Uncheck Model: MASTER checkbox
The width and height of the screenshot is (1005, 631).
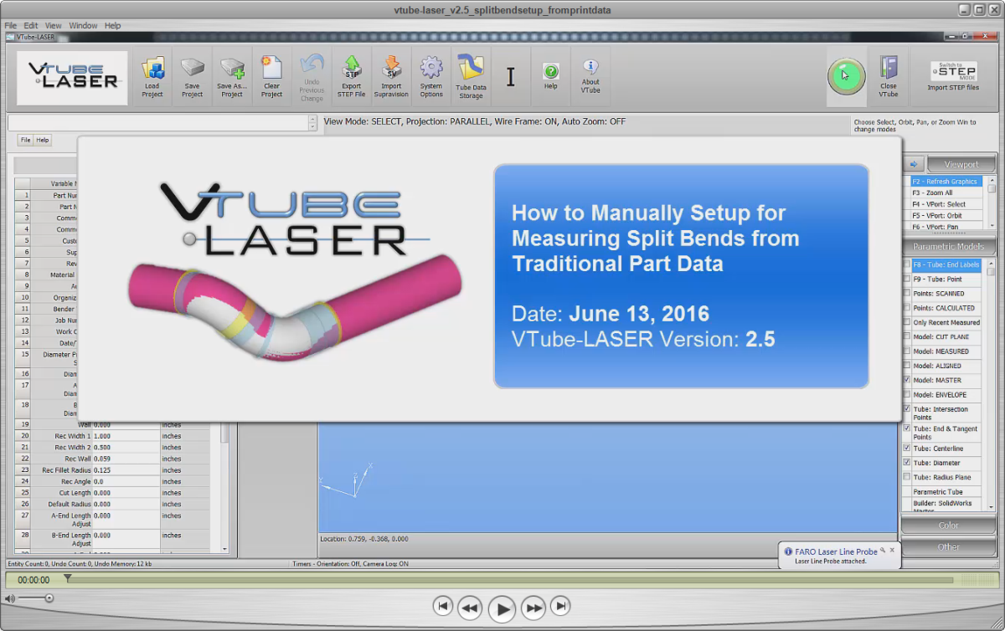(x=907, y=380)
